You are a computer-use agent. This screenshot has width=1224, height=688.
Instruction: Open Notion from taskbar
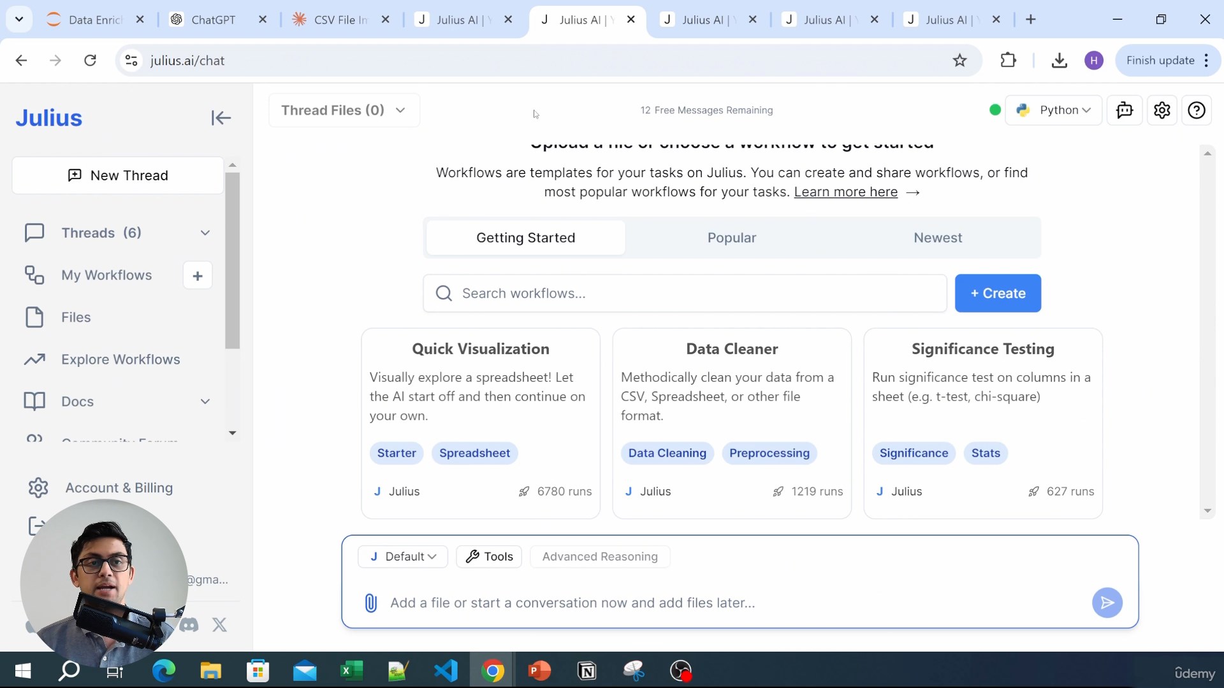pyautogui.click(x=586, y=670)
